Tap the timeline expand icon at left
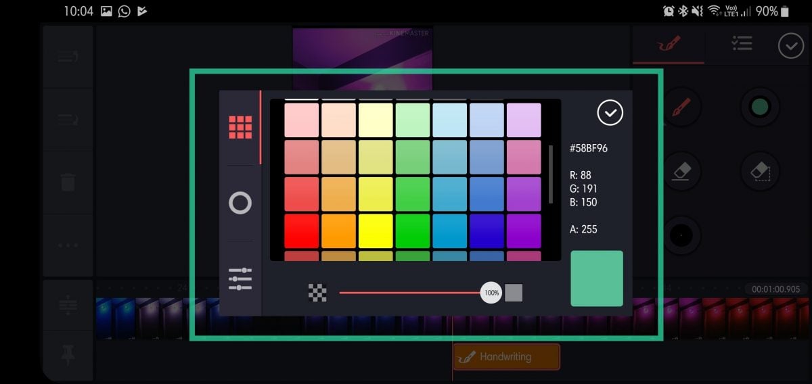This screenshot has width=812, height=384. point(68,306)
